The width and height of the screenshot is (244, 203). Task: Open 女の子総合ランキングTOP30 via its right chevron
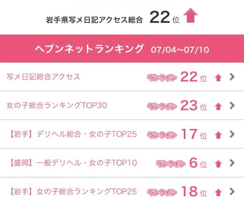click(x=232, y=105)
